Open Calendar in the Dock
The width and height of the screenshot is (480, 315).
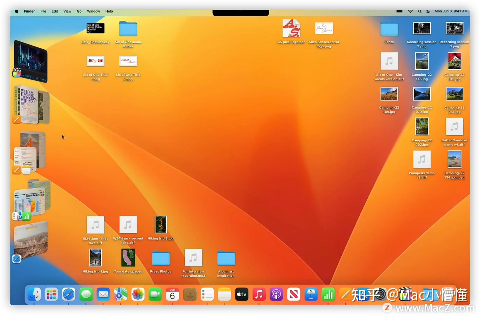pyautogui.click(x=172, y=294)
